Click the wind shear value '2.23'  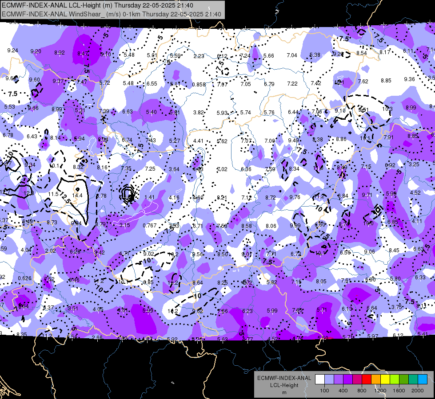point(199,56)
